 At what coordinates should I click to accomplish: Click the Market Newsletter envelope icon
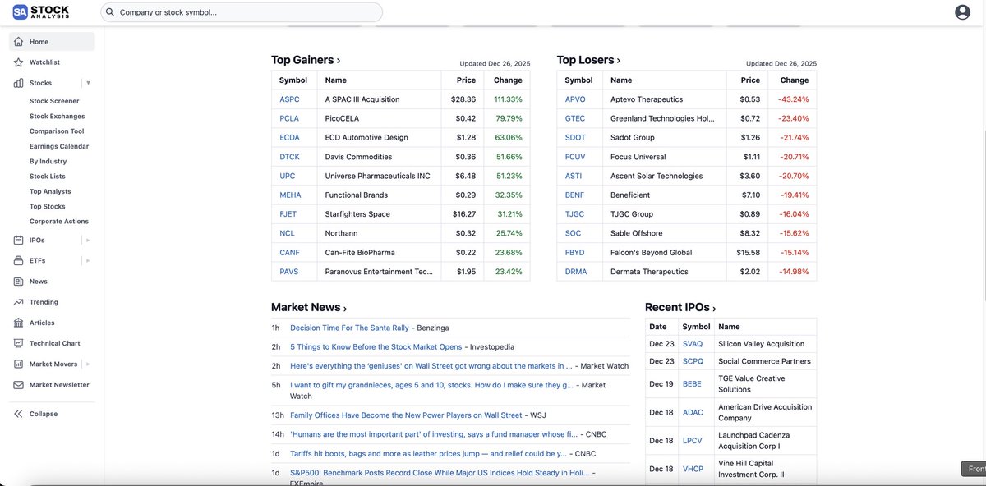(19, 385)
